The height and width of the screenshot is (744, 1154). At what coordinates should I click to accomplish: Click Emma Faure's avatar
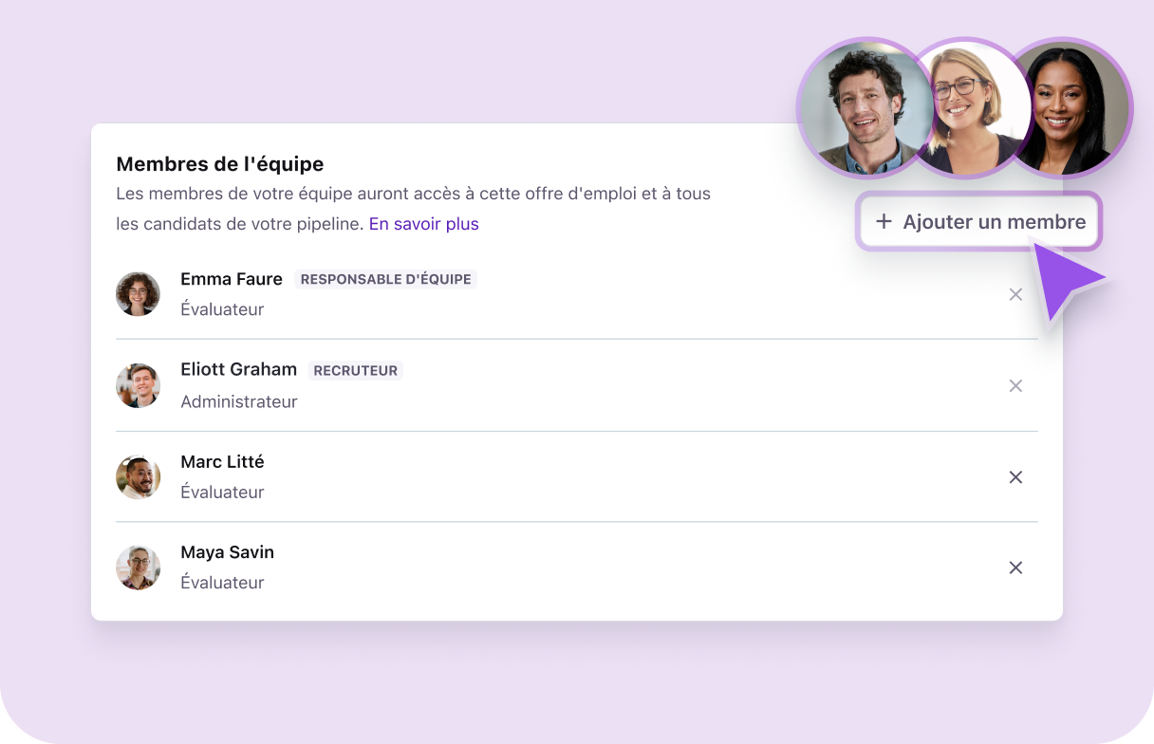click(x=139, y=294)
